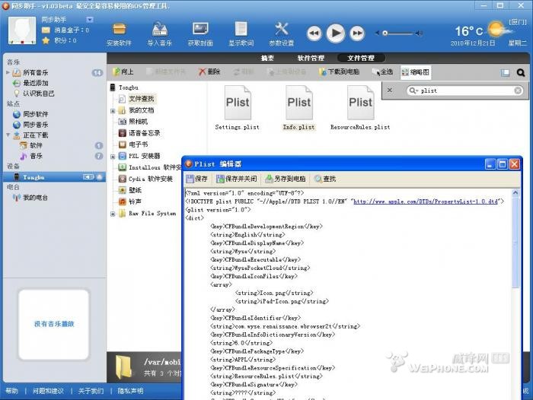Open the apple.com DTD link

tap(426, 202)
